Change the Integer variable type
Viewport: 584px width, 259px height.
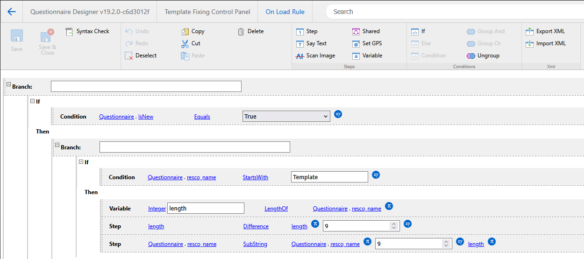tap(157, 209)
